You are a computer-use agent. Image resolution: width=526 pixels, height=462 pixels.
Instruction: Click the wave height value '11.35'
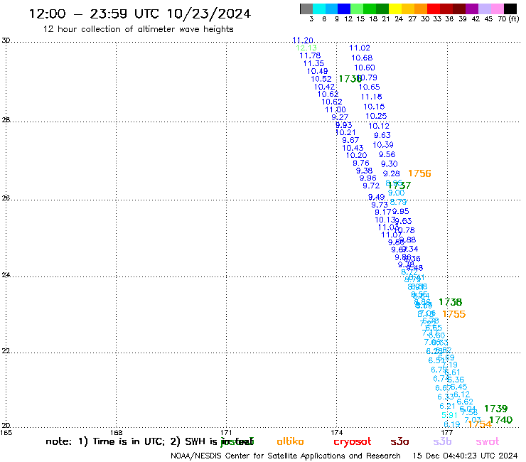tap(313, 63)
